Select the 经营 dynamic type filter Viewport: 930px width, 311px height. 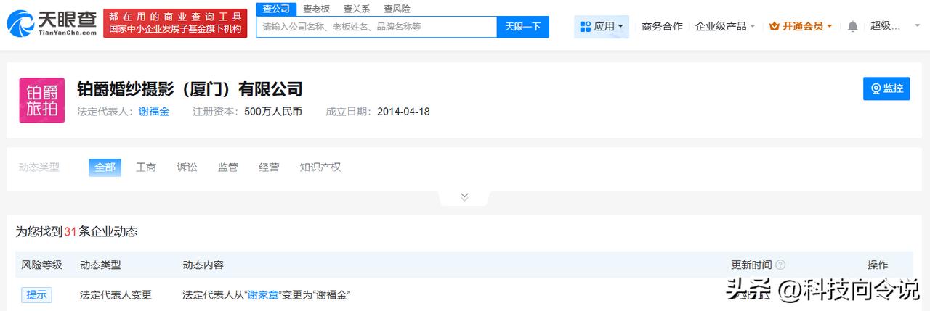pyautogui.click(x=269, y=167)
